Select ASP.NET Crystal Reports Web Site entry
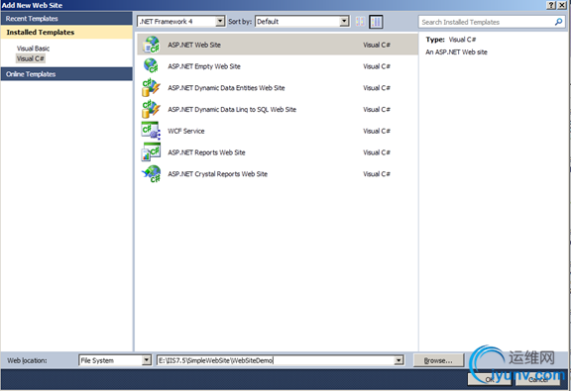This screenshot has height=391, width=571. (x=217, y=174)
